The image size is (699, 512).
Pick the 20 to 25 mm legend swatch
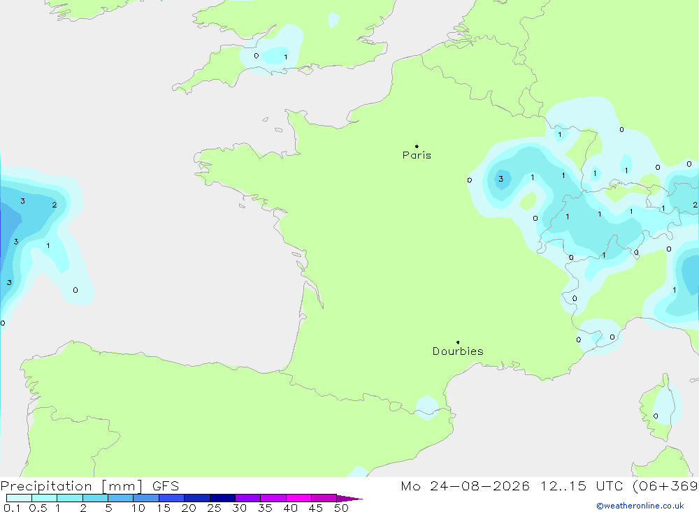[197, 498]
